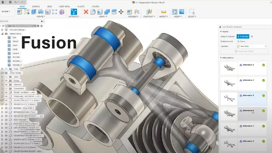
Task: Click the Regenerate Shapes button
Action: (x=244, y=51)
